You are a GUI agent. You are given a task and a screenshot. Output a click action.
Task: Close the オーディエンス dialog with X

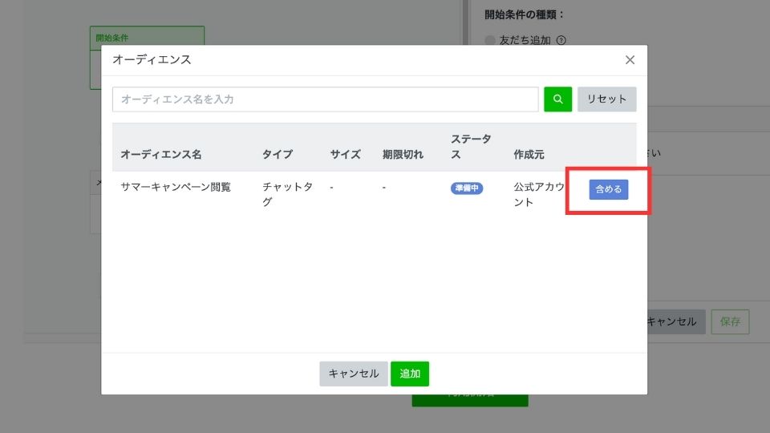coord(630,60)
